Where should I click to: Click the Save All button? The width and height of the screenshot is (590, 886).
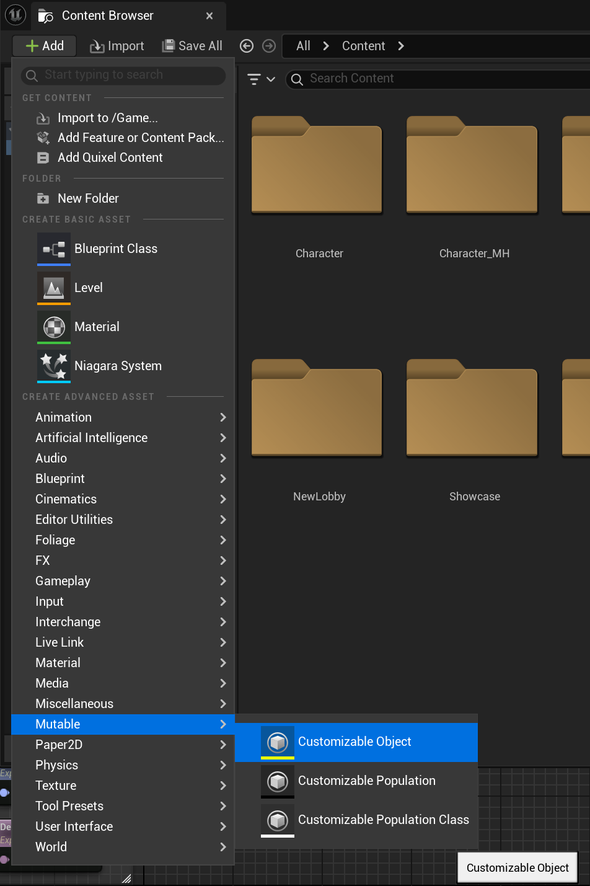click(192, 46)
